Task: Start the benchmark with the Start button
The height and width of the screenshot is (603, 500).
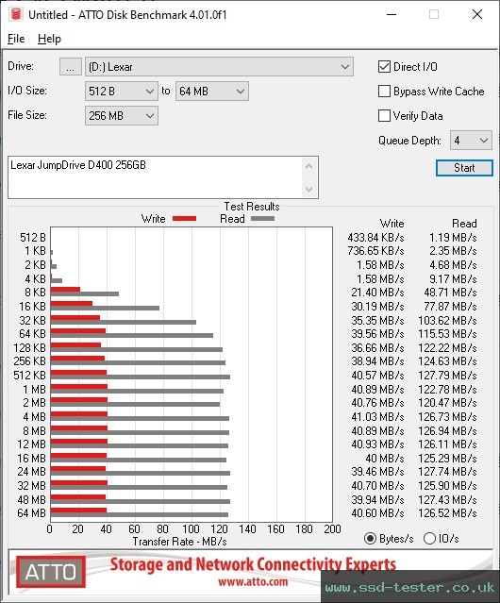Action: tap(464, 168)
